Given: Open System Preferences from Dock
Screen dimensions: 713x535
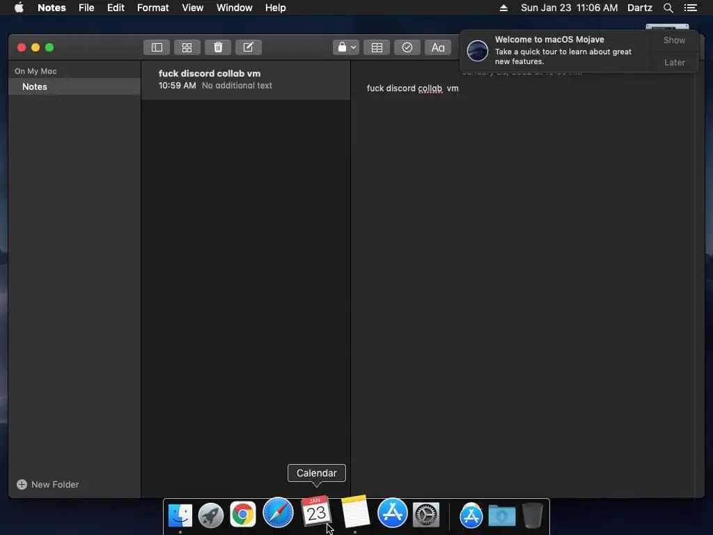Looking at the screenshot, I should [x=426, y=515].
